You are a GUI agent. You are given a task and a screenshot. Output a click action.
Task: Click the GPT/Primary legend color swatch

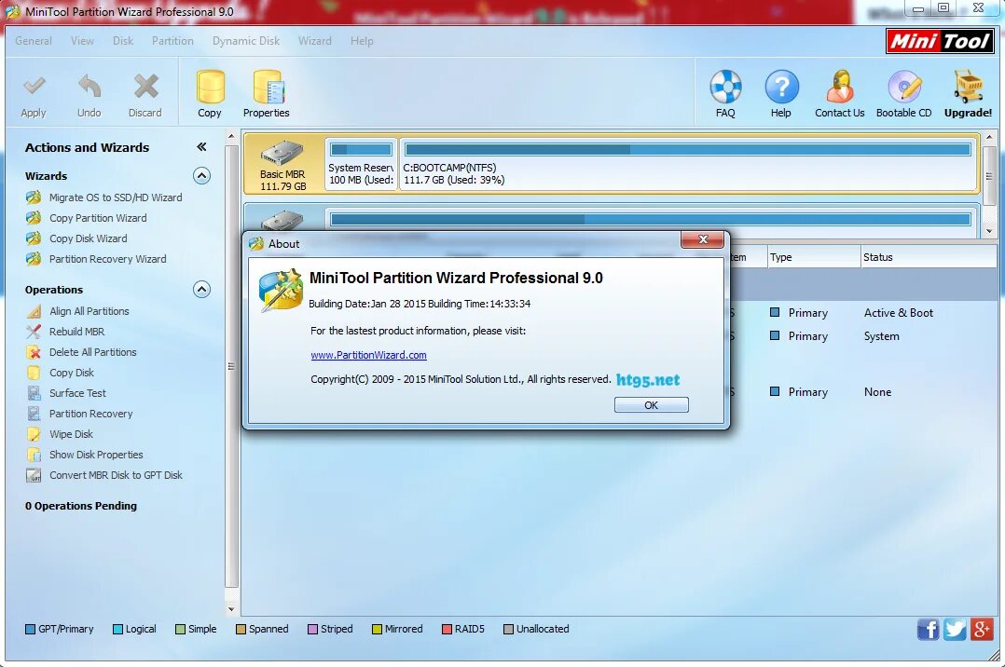tap(30, 629)
